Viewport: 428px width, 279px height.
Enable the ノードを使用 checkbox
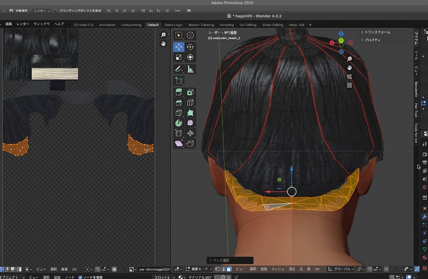(80, 277)
